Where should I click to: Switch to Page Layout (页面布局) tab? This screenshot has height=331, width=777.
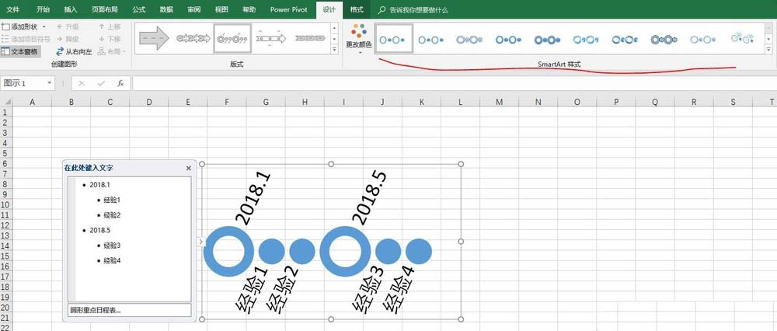point(105,9)
